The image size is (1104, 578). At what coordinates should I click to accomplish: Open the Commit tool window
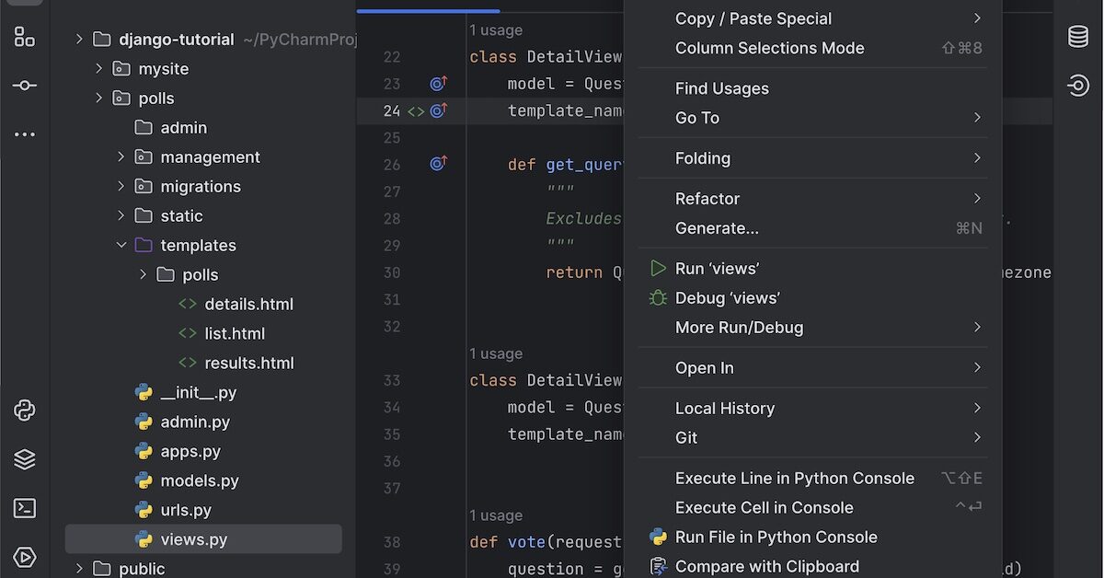coord(25,86)
